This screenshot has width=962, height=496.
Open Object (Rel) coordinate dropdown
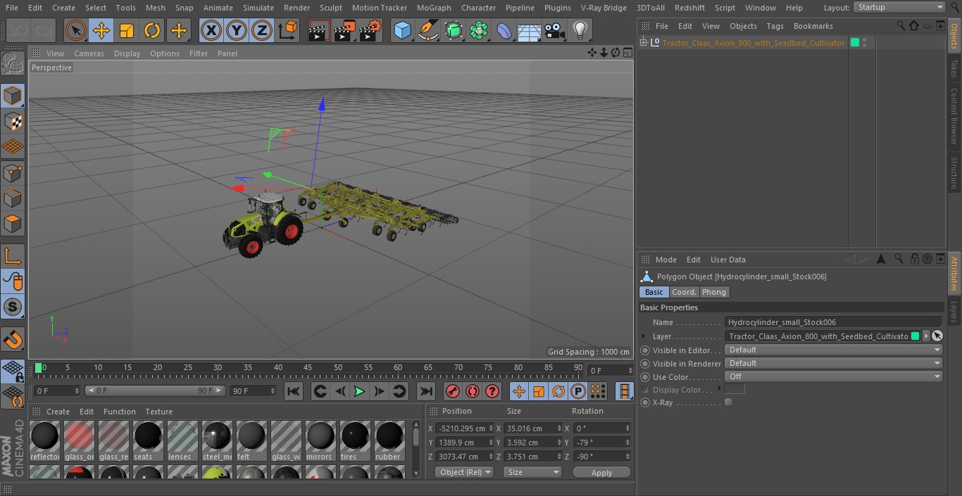465,472
